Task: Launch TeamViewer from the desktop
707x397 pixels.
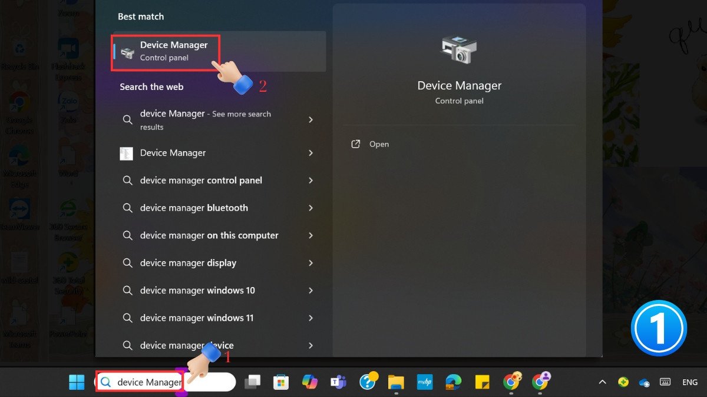Action: 21,209
